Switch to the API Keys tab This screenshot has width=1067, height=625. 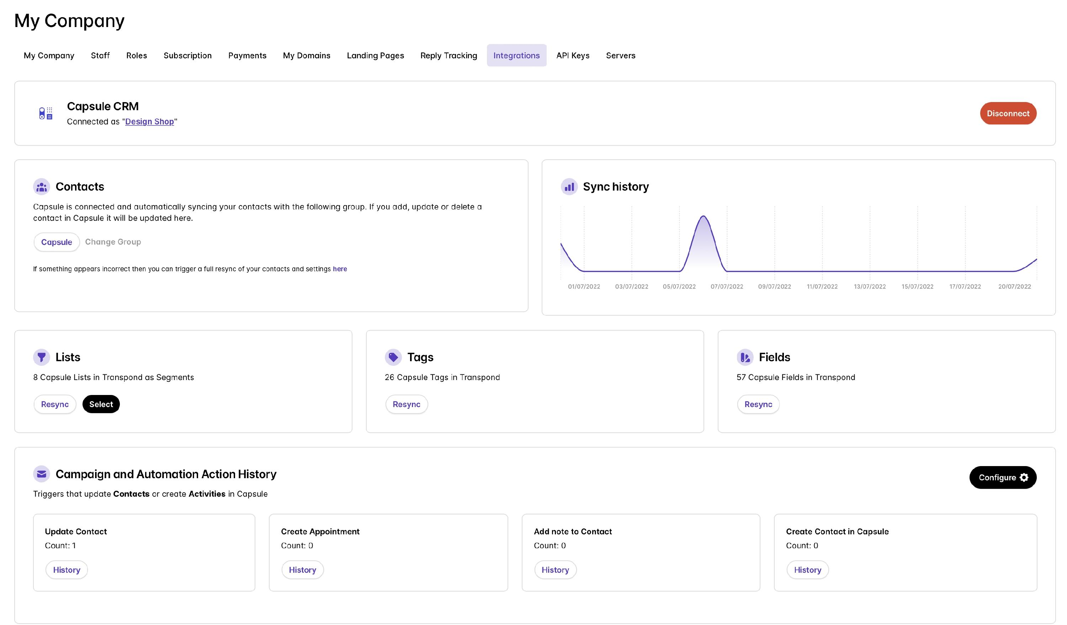pos(573,55)
